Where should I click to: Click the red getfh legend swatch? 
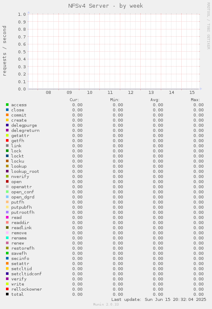[x=7, y=140]
